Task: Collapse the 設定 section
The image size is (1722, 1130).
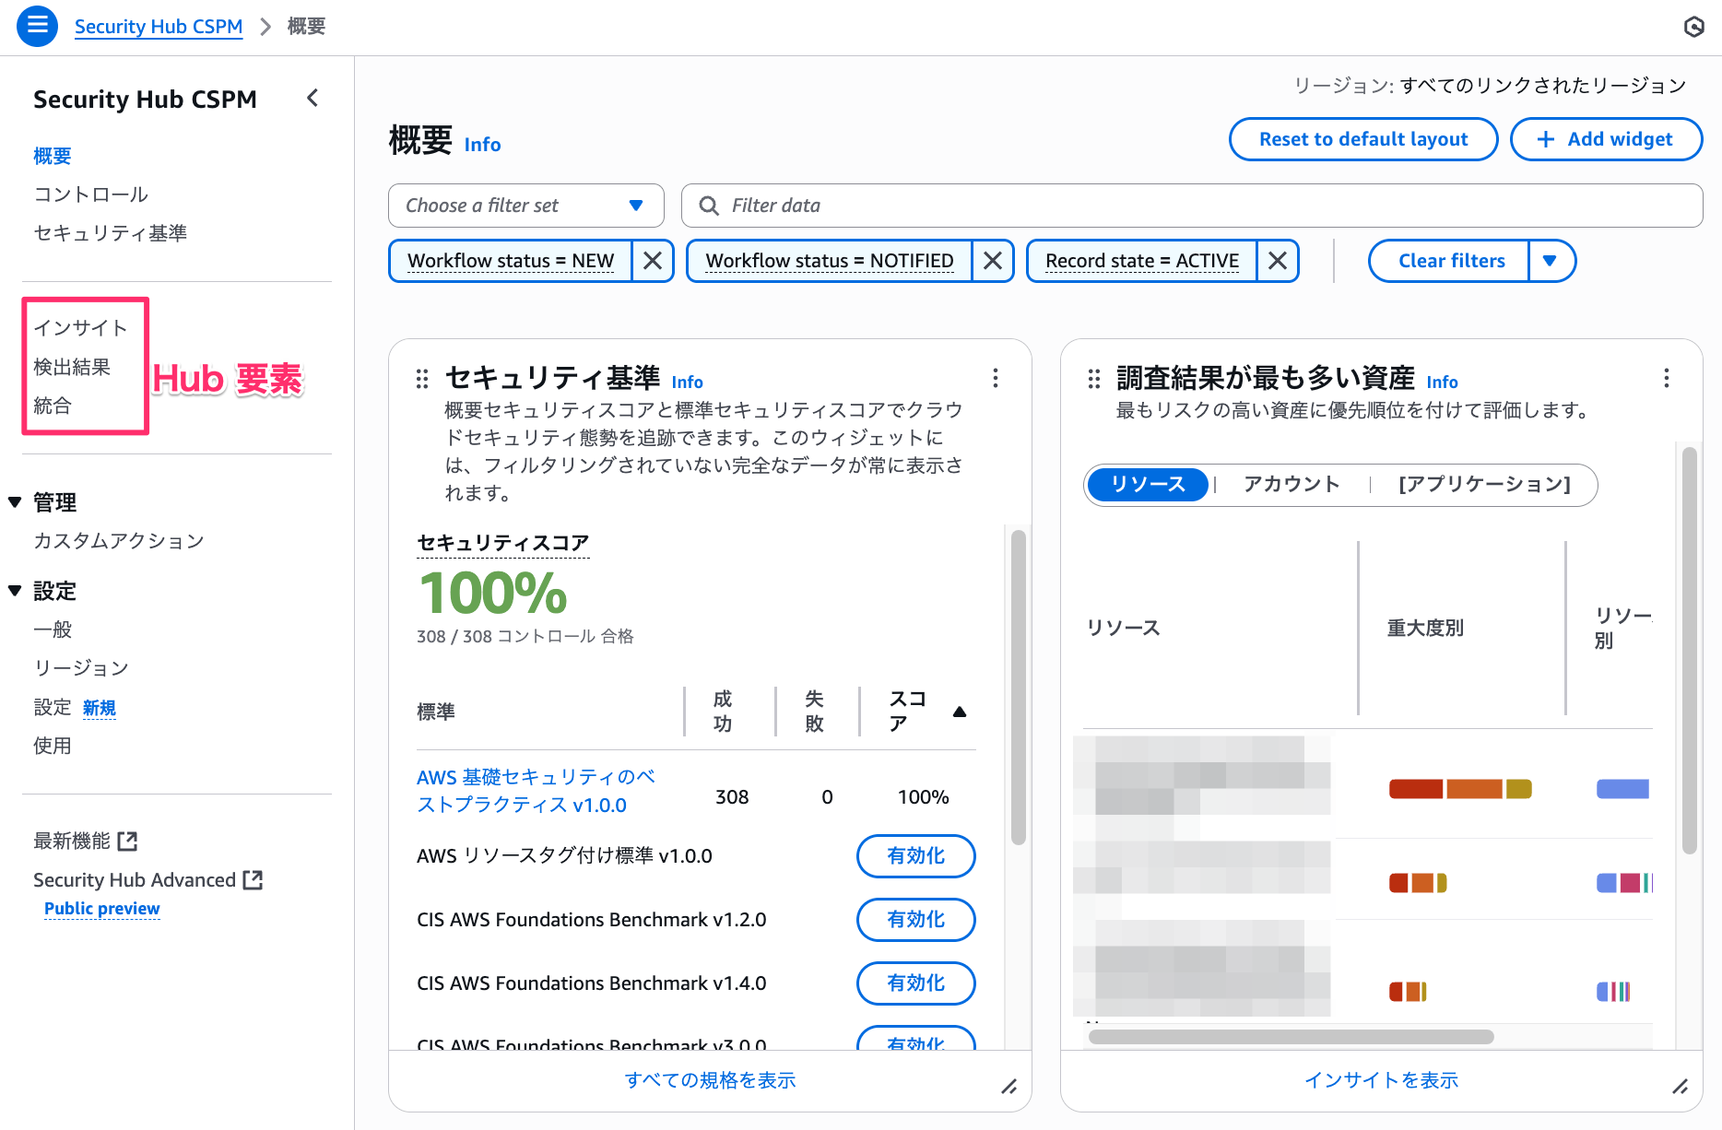Action: point(15,591)
